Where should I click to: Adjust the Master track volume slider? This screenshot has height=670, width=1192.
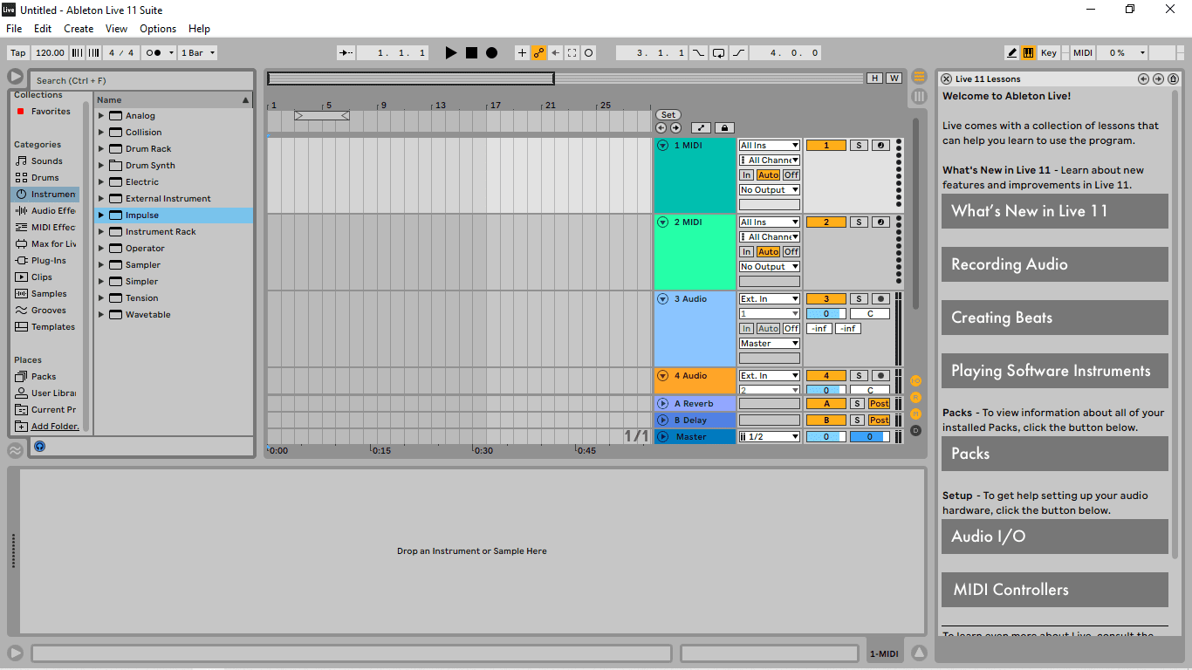[826, 437]
